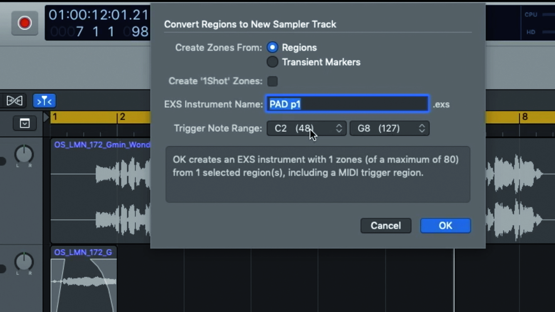
Task: Toggle the waveform flex view icon
Action: click(15, 101)
